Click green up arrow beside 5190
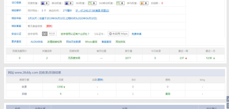The height and width of the screenshot is (109, 229). pyautogui.click(x=214, y=58)
